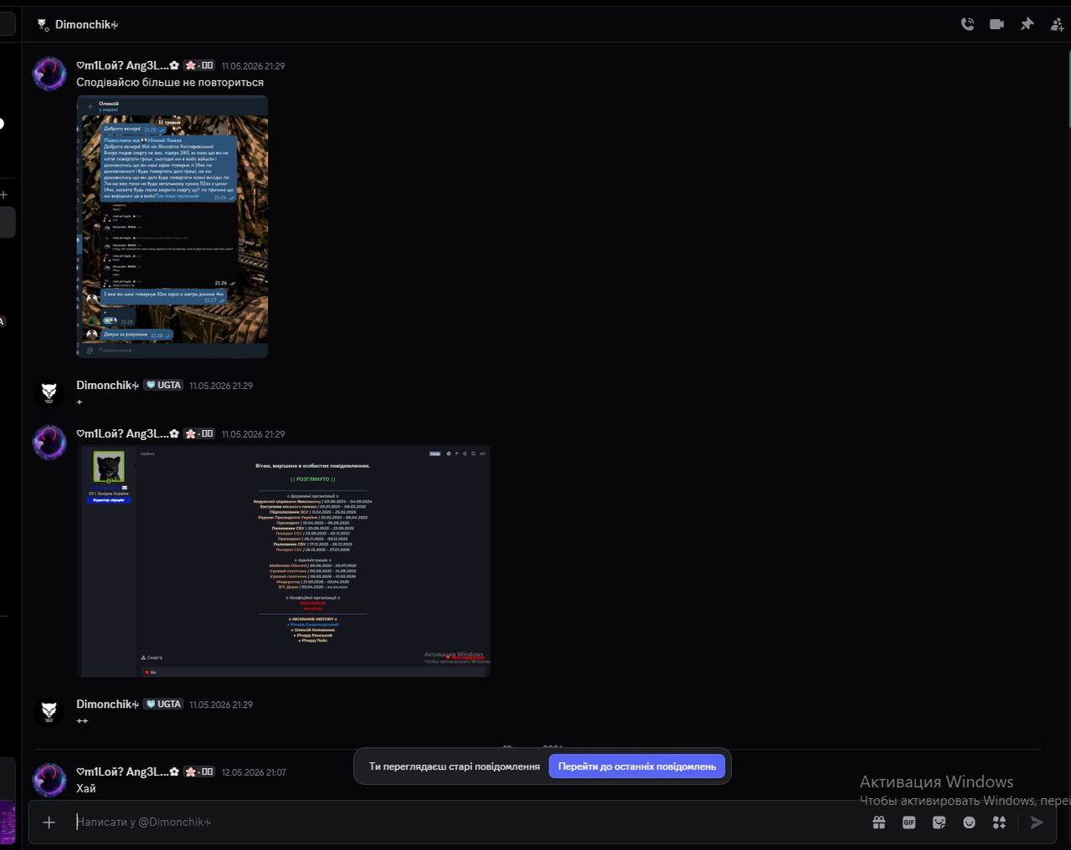Click the '12.05.2026 21:07' timestamp
This screenshot has height=850, width=1071.
pos(254,772)
